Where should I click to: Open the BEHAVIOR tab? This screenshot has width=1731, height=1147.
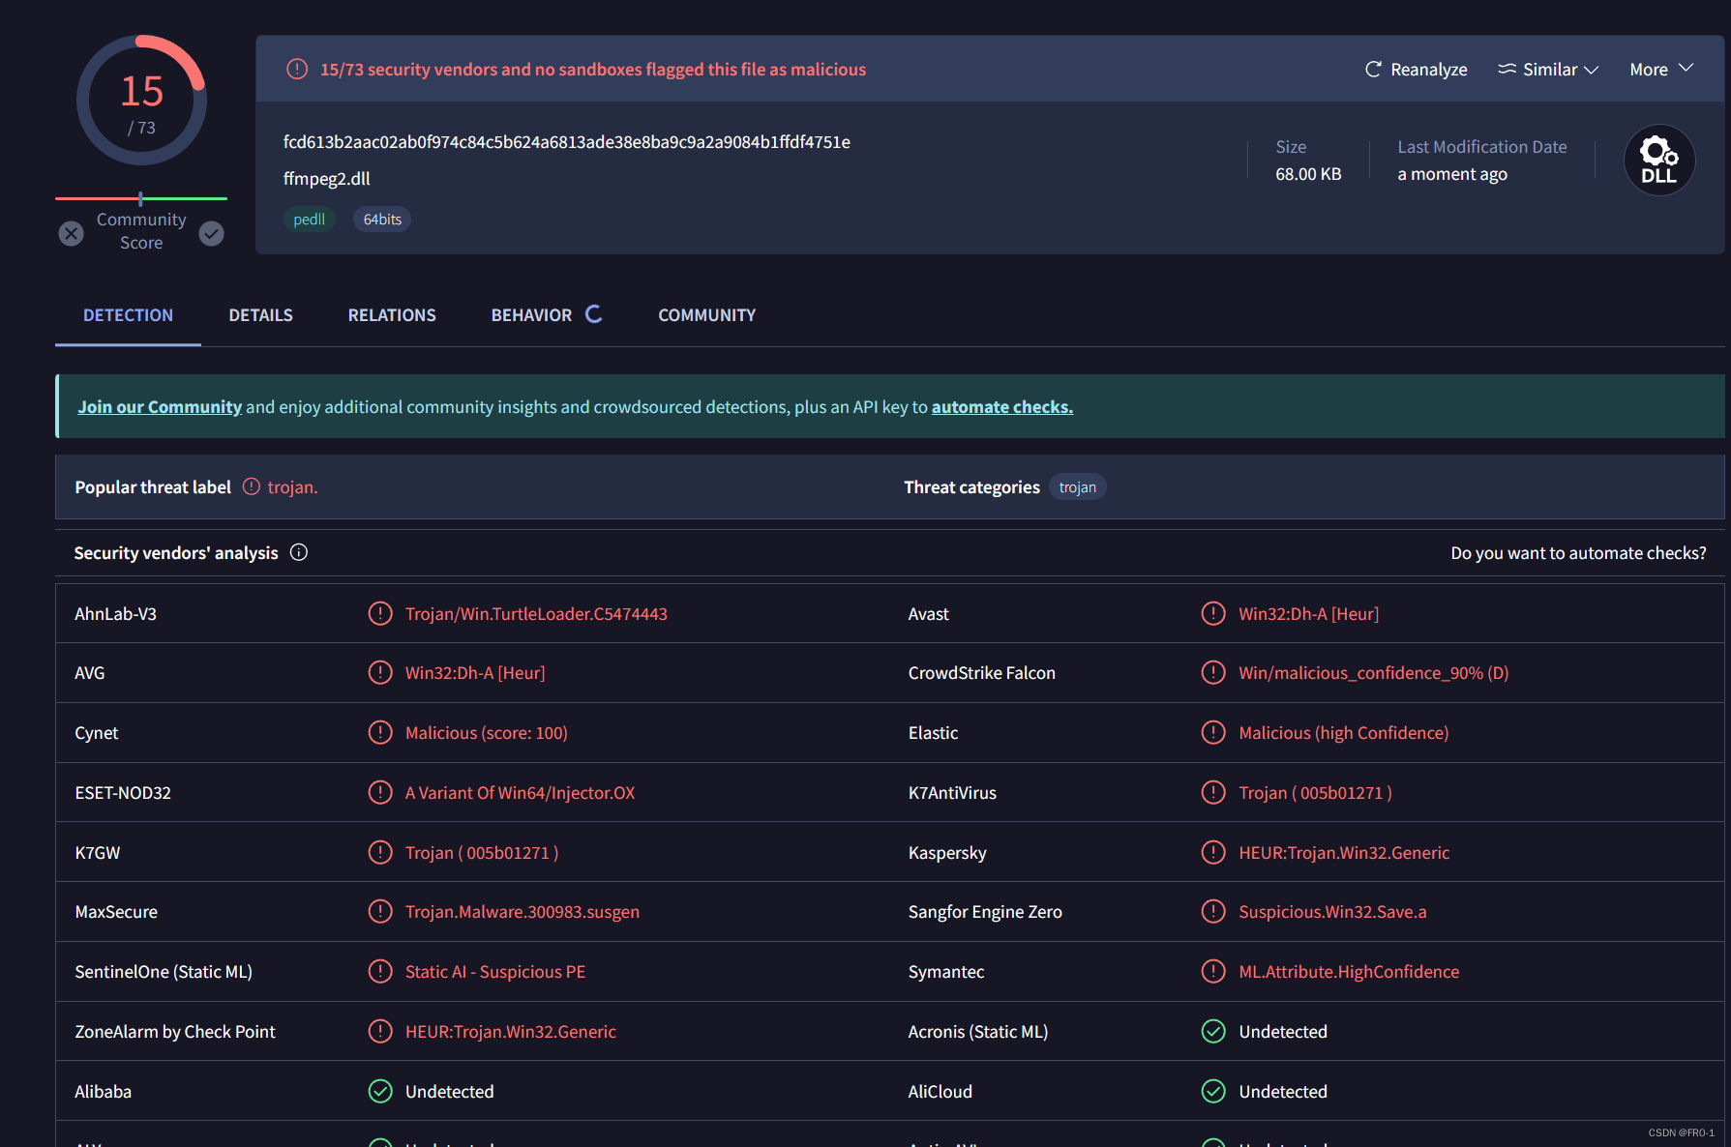(546, 315)
